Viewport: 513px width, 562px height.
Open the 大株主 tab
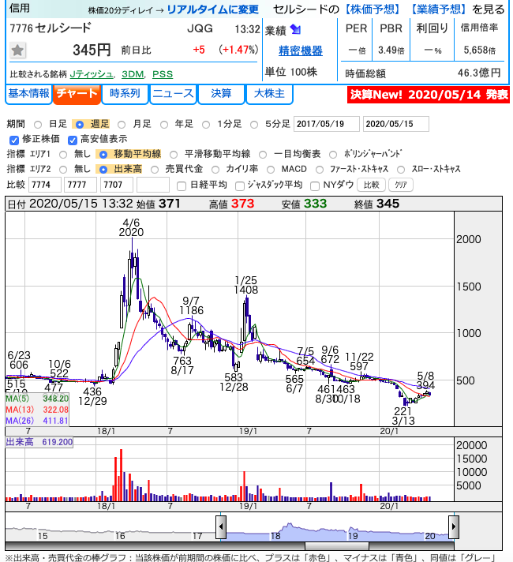tap(269, 94)
